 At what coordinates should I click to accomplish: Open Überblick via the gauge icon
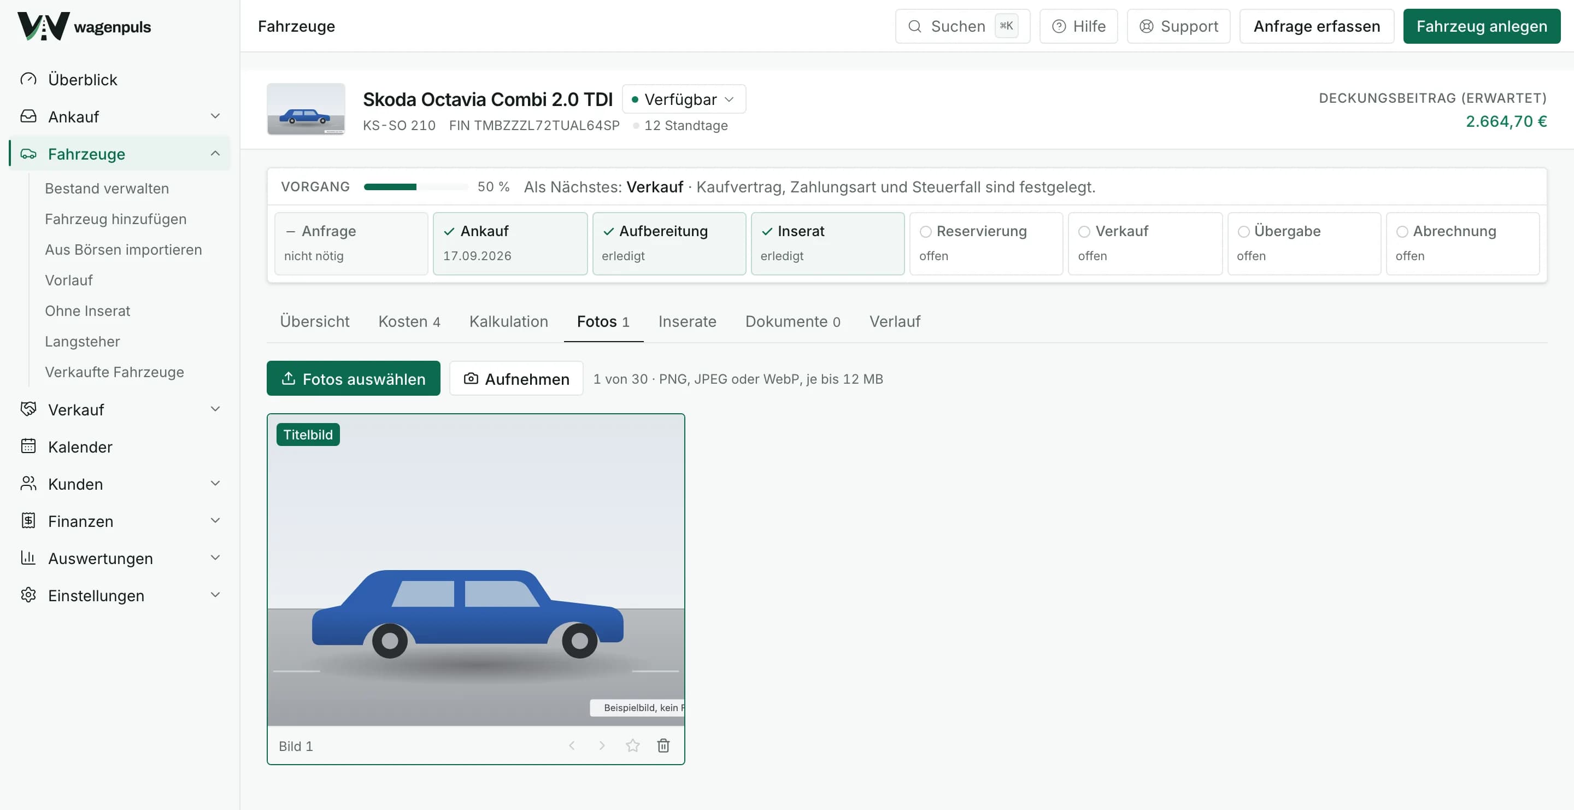pyautogui.click(x=28, y=79)
